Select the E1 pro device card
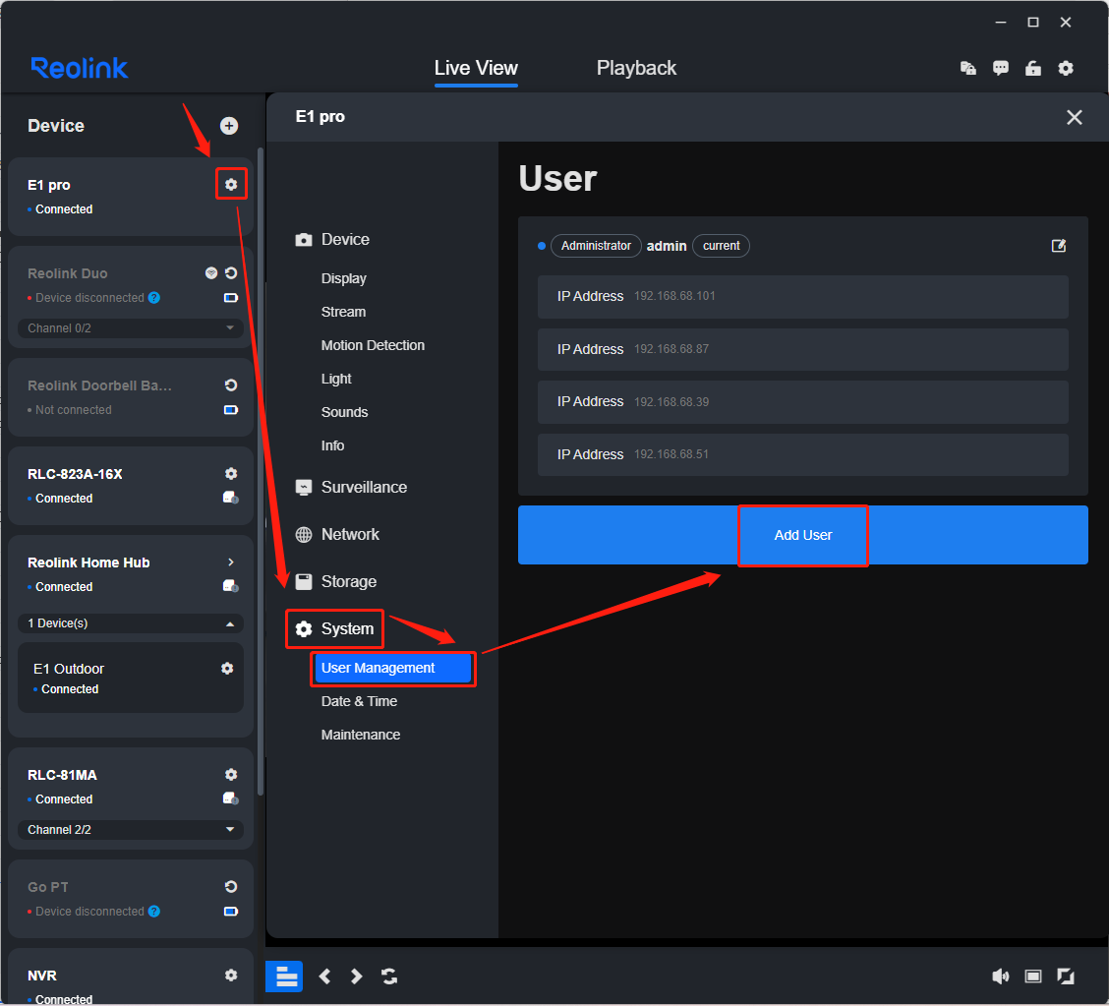This screenshot has height=1006, width=1109. pos(131,197)
